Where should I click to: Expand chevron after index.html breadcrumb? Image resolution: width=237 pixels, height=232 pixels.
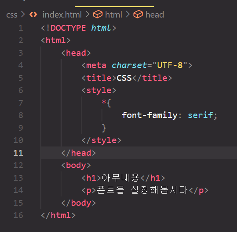pyautogui.click(x=88, y=14)
